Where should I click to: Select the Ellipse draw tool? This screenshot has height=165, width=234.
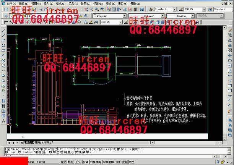click(x=3, y=76)
